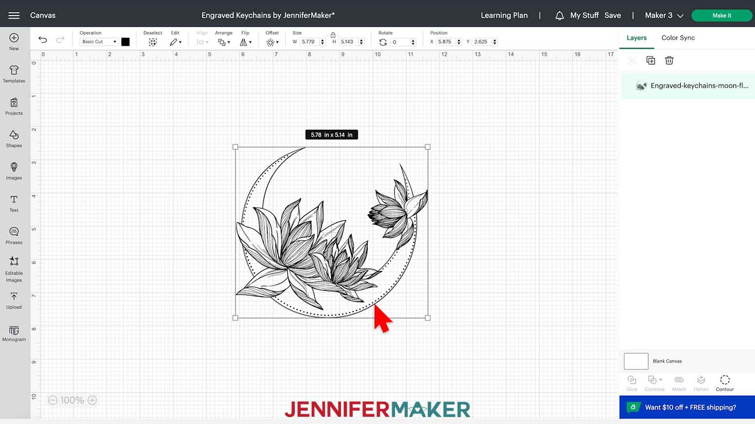Open the Align dropdown
755x424 pixels.
(203, 42)
